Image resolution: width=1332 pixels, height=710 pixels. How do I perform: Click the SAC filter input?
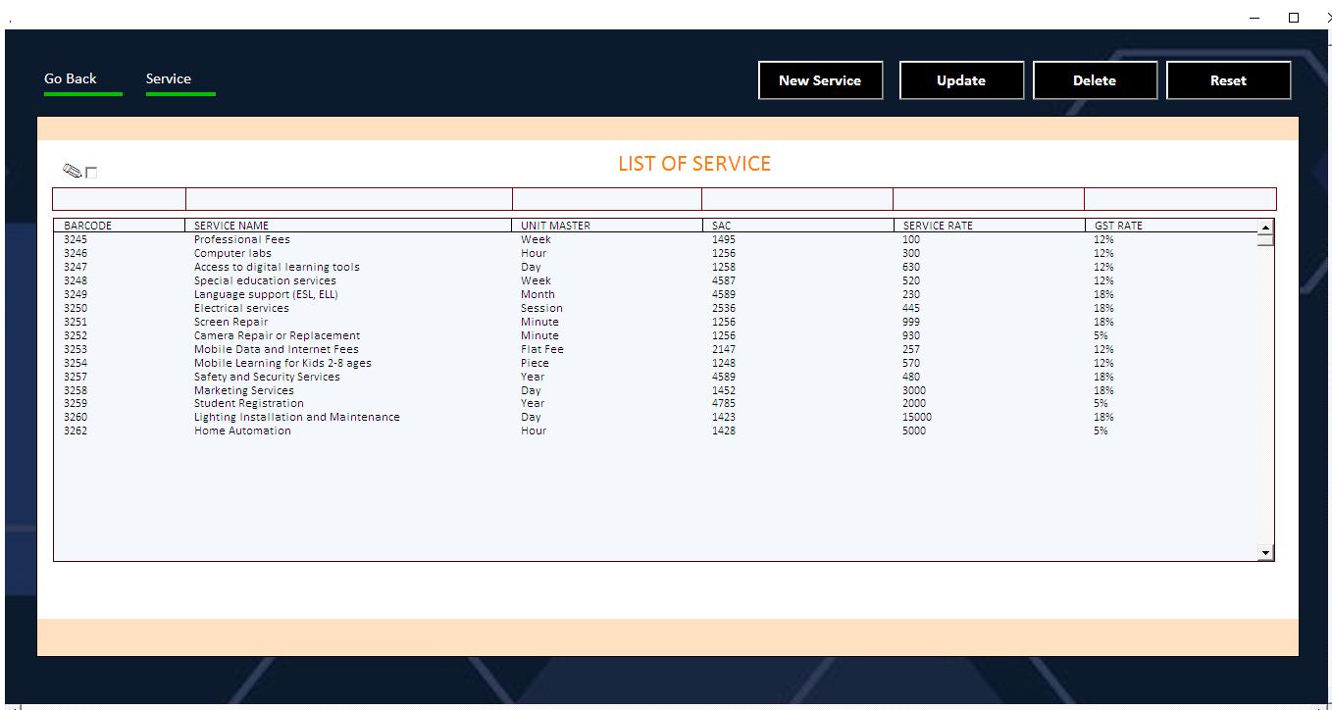796,199
